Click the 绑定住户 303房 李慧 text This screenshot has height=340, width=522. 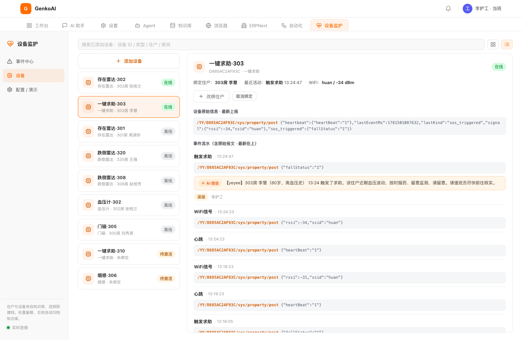point(215,82)
